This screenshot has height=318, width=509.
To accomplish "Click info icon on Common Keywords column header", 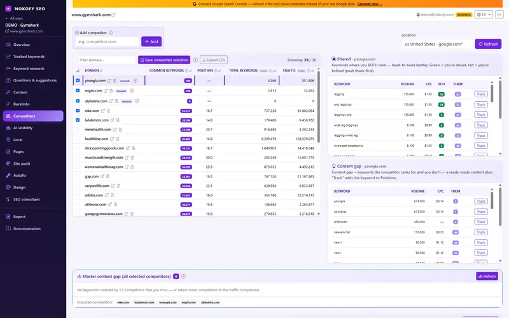I will pyautogui.click(x=186, y=71).
